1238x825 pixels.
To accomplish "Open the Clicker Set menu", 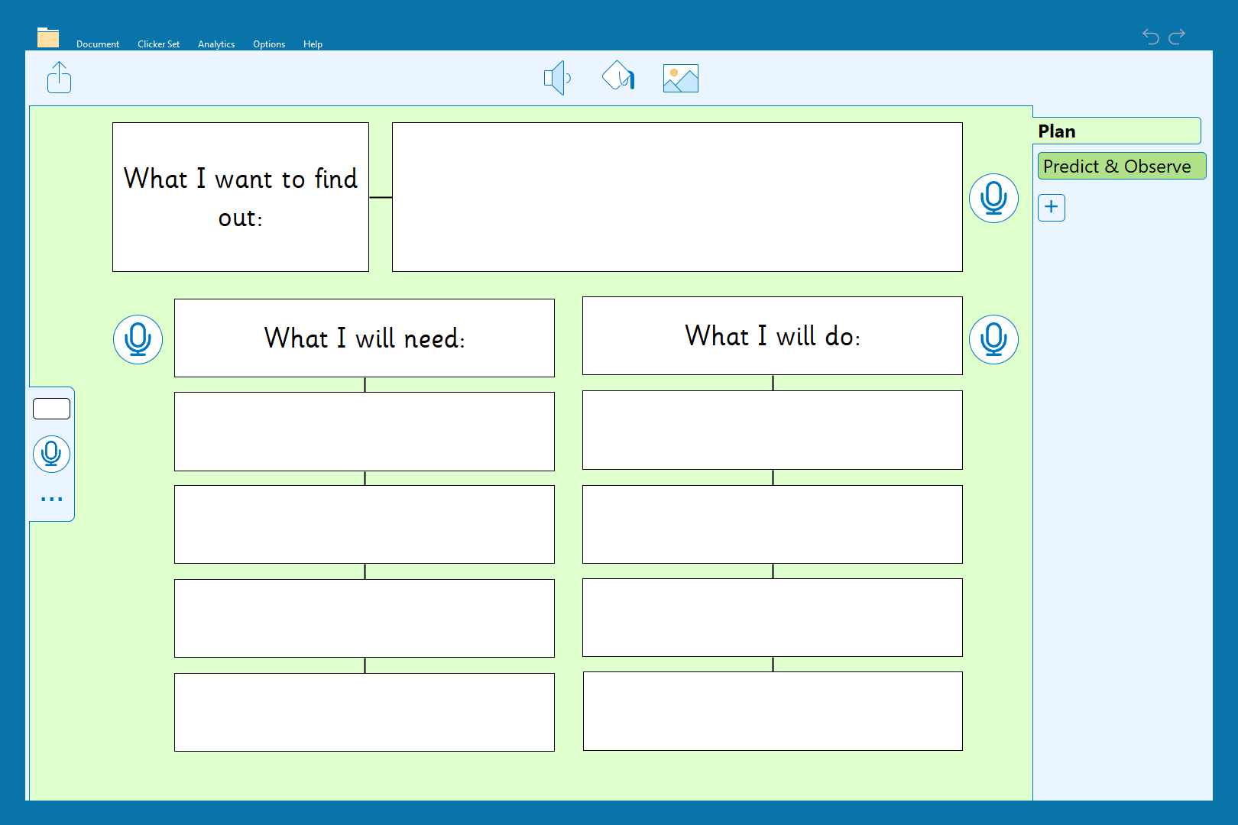I will point(158,44).
